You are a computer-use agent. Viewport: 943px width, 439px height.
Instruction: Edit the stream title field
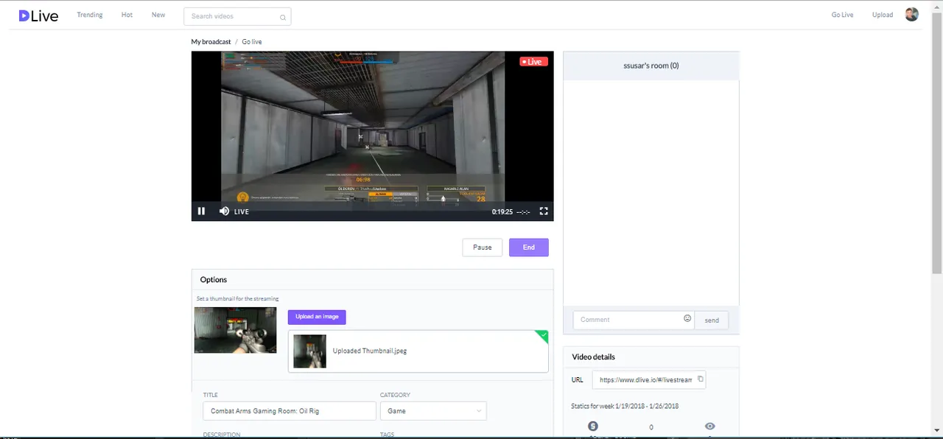(290, 411)
